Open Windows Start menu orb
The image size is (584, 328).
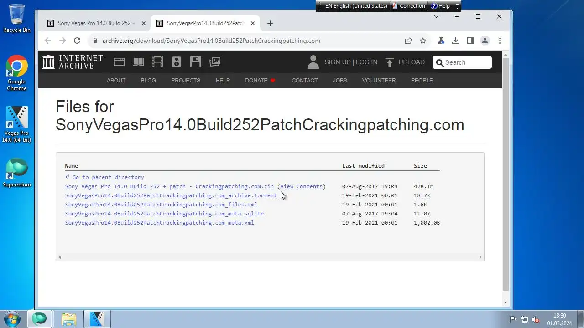tap(12, 319)
